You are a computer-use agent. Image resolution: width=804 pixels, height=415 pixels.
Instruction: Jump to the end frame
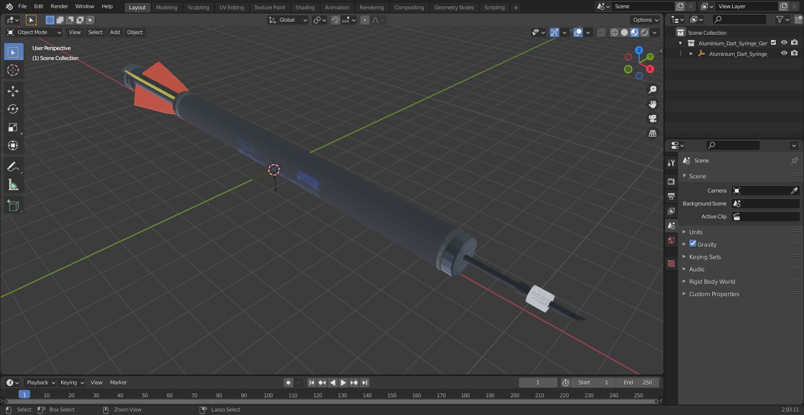click(x=364, y=383)
